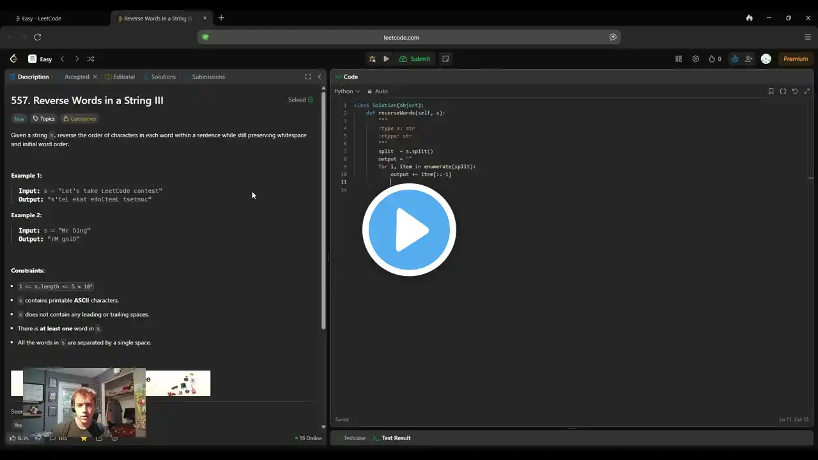Open the Easy problem list

(x=40, y=59)
